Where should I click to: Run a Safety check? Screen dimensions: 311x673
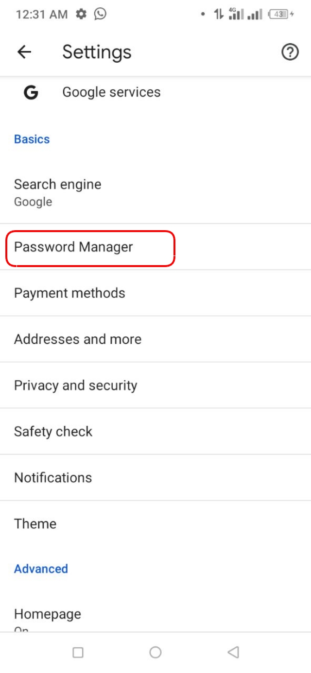pyautogui.click(x=53, y=431)
